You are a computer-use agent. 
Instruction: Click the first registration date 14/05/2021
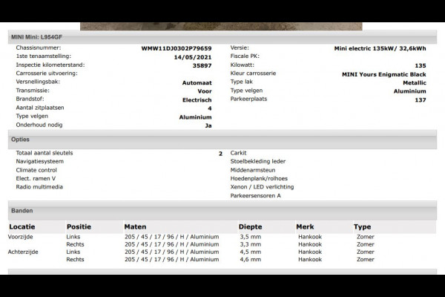point(192,56)
